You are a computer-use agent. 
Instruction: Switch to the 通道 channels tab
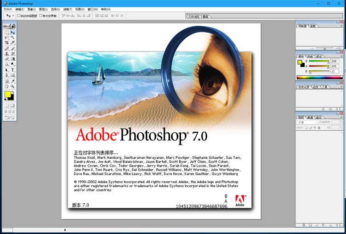tap(310, 117)
